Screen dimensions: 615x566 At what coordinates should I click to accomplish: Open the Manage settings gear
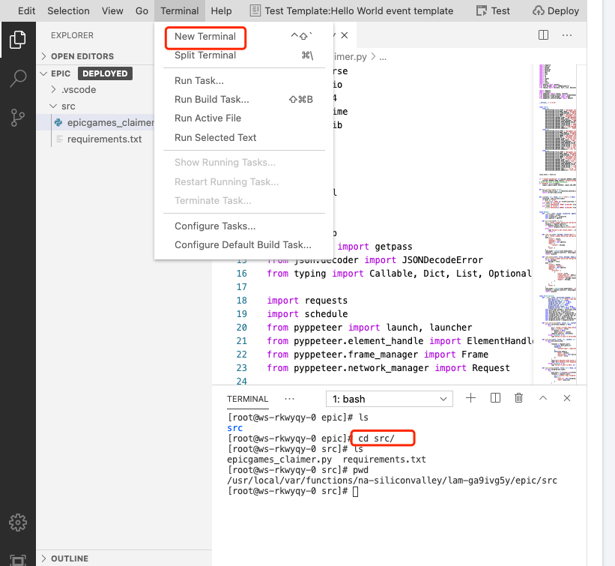click(x=18, y=522)
